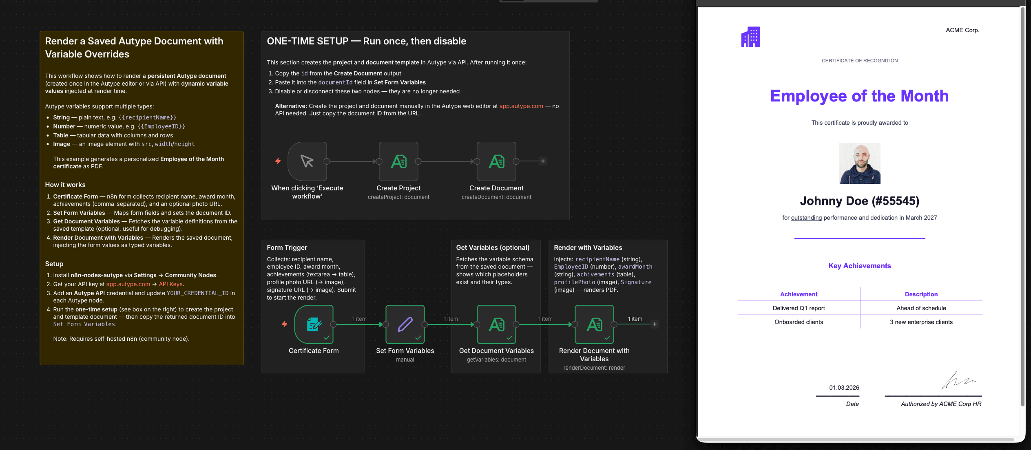This screenshot has height=450, width=1031.
Task: Click the ACME Corp purple building logo
Action: (750, 37)
